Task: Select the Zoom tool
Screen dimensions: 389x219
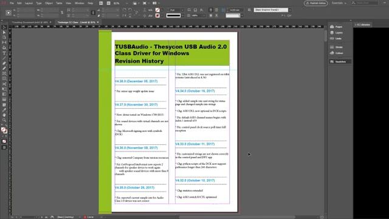Action: [4, 120]
